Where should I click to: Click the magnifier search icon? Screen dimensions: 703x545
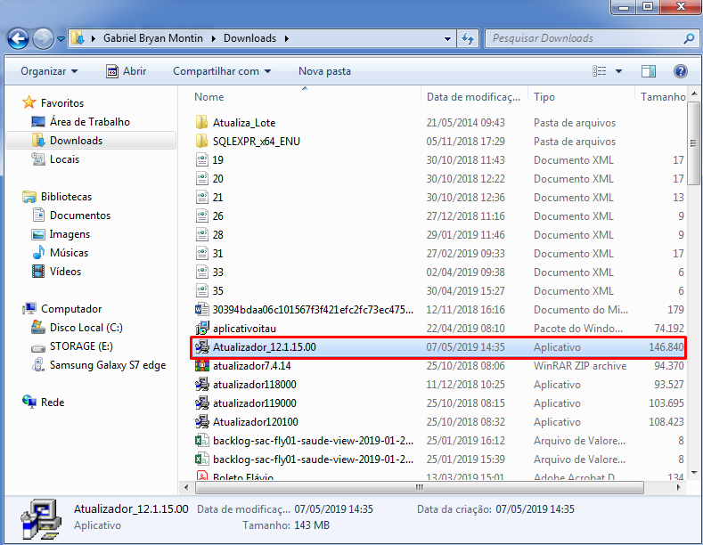689,38
